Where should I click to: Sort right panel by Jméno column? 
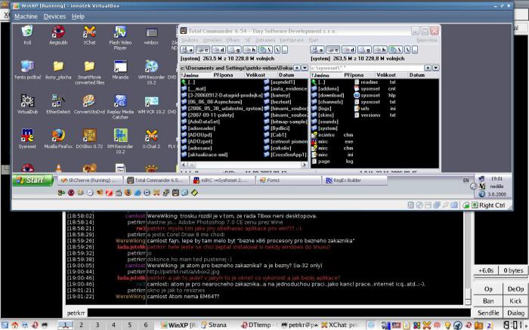pyautogui.click(x=321, y=75)
